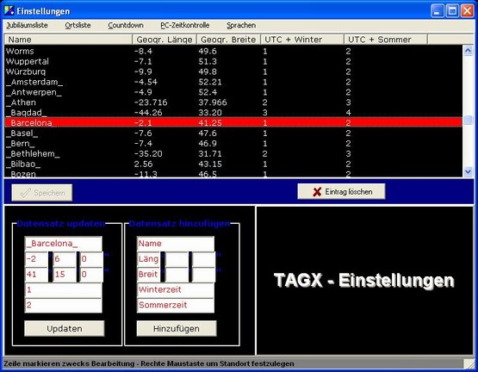
Task: Sort by Geogr. Länge column header
Action: point(165,40)
